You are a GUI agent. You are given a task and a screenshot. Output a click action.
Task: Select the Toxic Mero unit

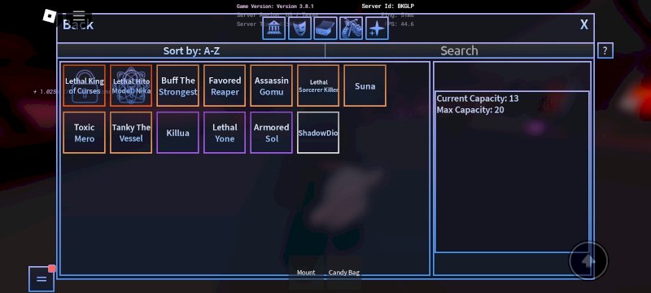coord(85,133)
